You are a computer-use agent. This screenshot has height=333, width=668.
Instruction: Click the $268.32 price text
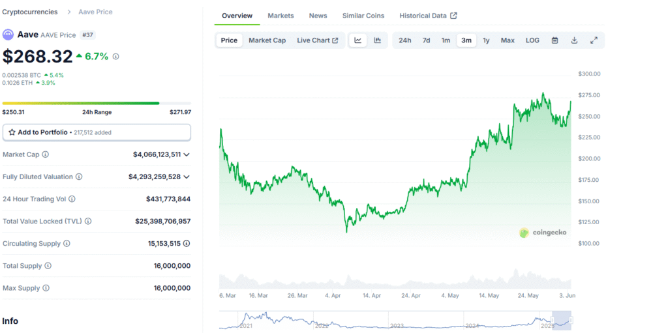tap(37, 57)
